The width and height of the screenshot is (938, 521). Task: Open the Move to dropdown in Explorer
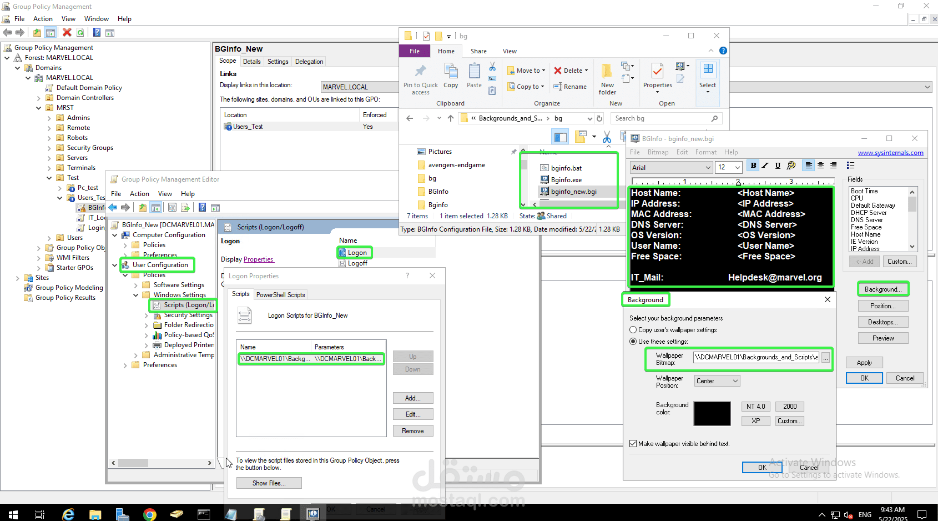[527, 71]
